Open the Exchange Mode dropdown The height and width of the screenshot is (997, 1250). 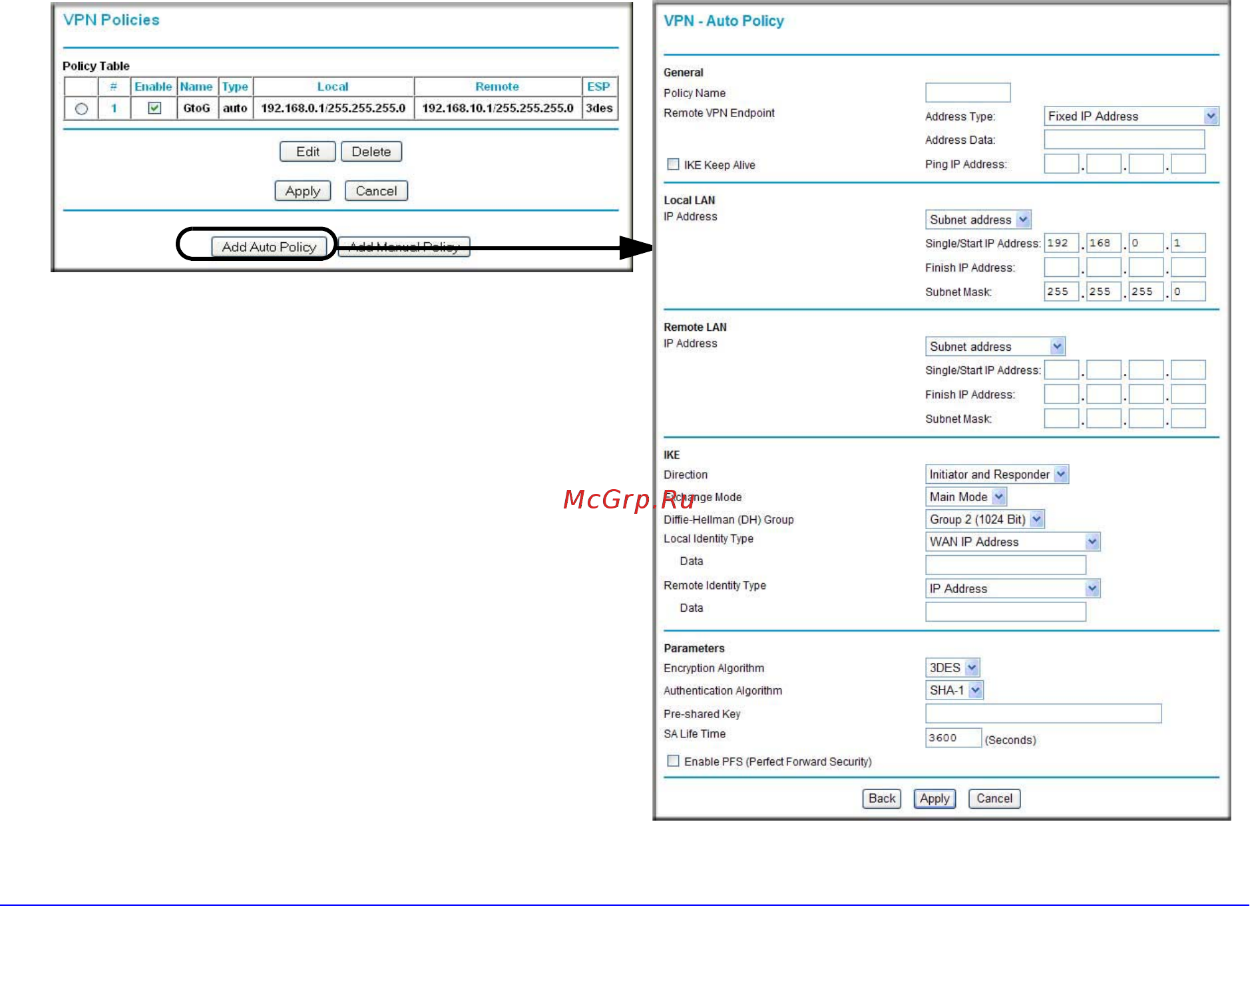(x=966, y=497)
